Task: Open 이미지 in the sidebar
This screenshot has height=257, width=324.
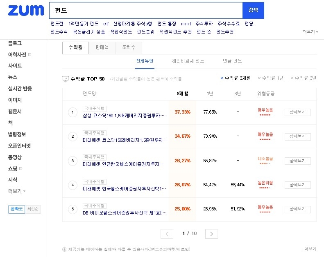Action: coord(15,100)
